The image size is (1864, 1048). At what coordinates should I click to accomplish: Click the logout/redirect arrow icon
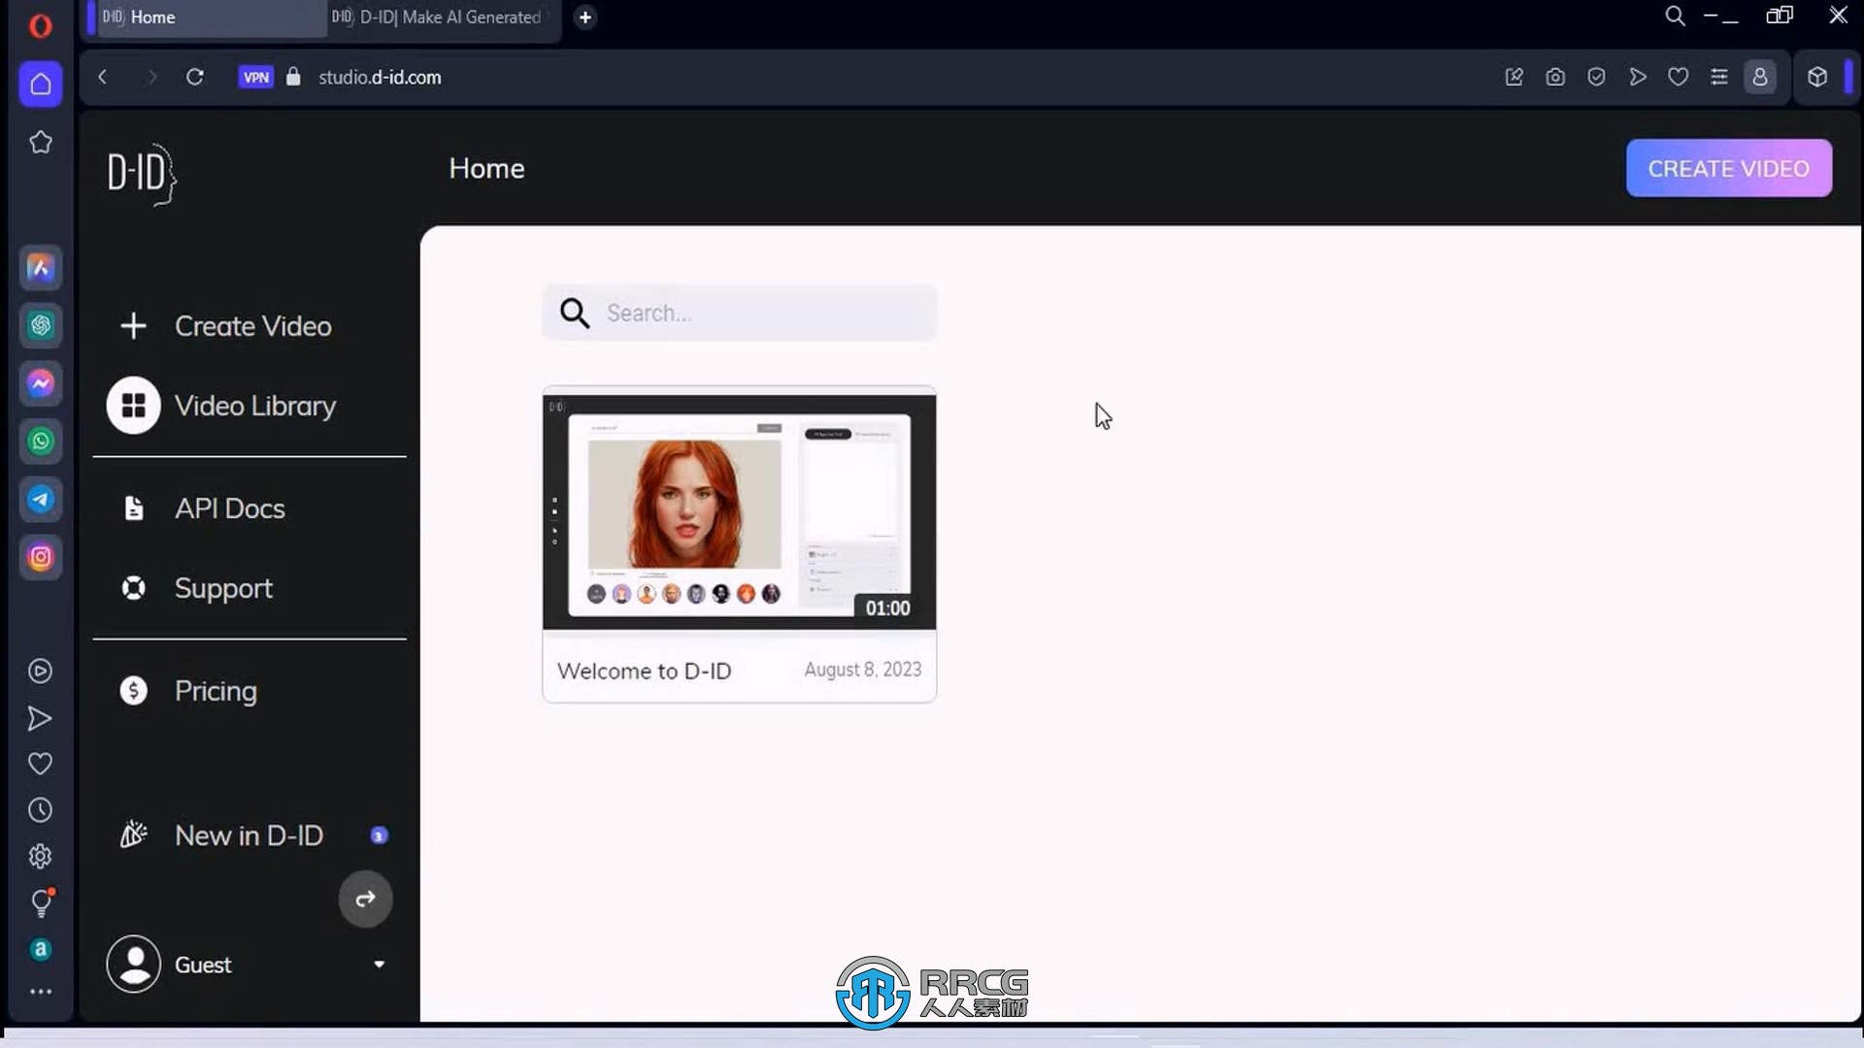coord(365,899)
